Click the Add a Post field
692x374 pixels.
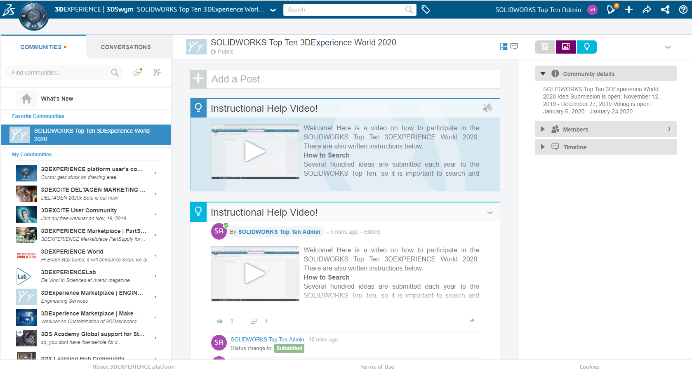pyautogui.click(x=345, y=79)
